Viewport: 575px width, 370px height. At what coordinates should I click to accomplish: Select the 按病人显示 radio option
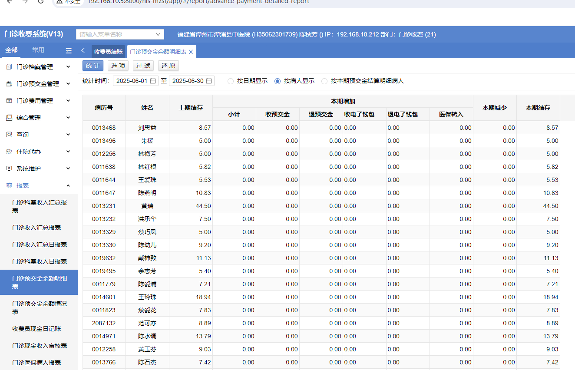coord(278,81)
